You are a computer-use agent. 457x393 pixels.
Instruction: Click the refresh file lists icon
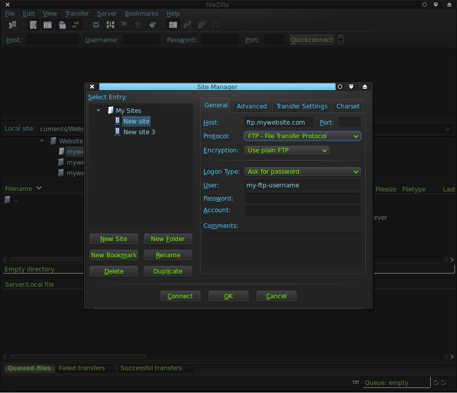tap(96, 25)
